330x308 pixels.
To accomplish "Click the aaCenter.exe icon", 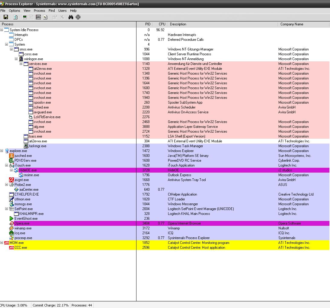I will coord(16,190).
